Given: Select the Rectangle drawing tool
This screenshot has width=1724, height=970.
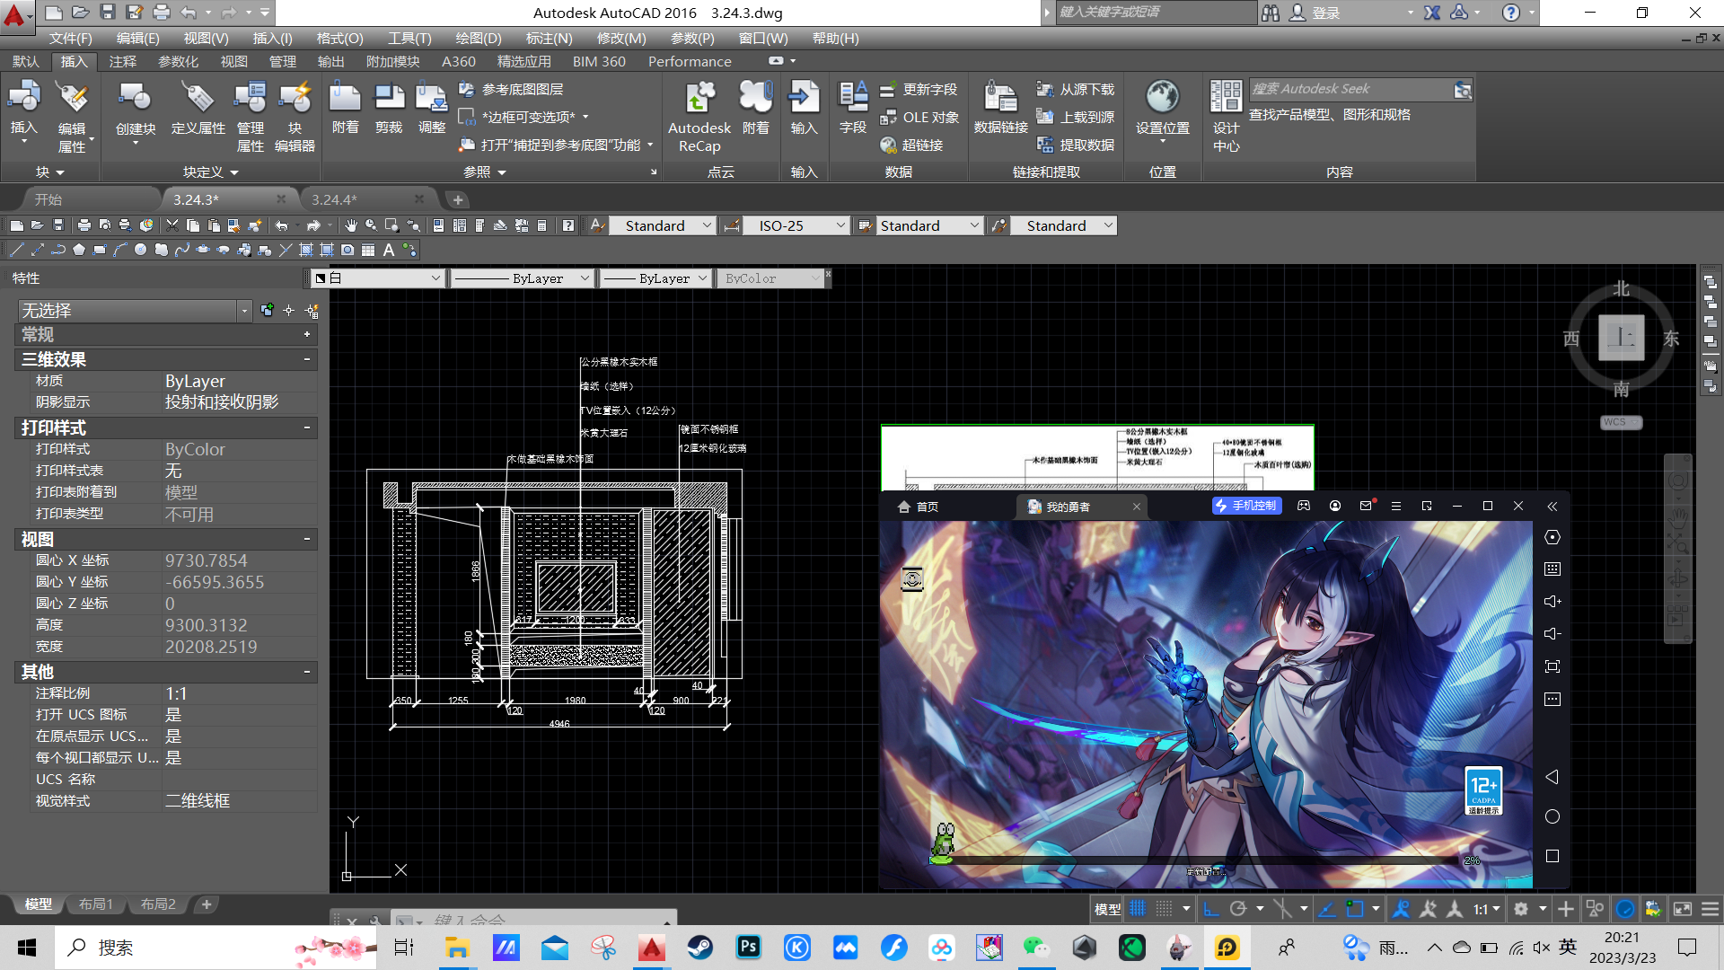Looking at the screenshot, I should click(100, 250).
